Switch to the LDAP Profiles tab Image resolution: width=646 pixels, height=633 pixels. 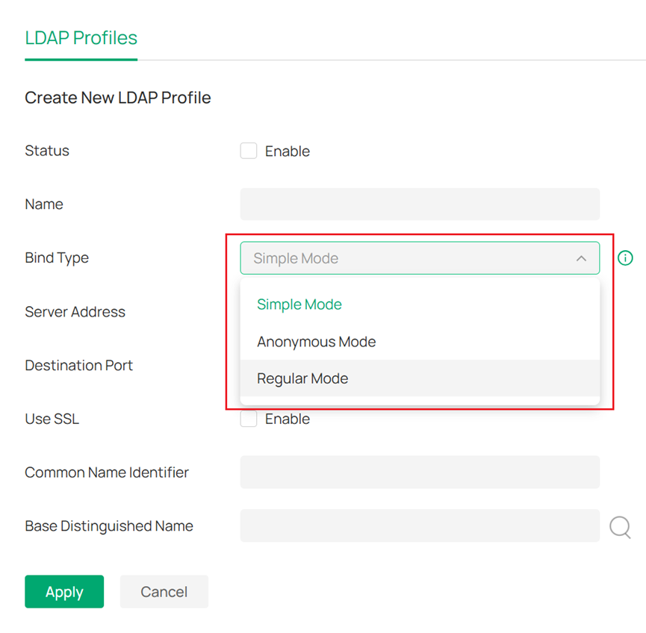[x=81, y=37]
